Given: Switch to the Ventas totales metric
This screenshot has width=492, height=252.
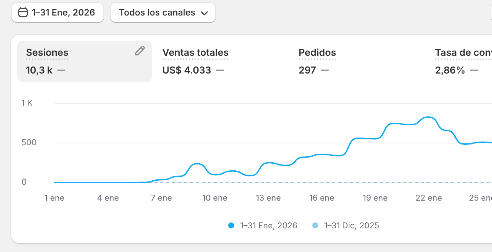Looking at the screenshot, I should pyautogui.click(x=195, y=52).
